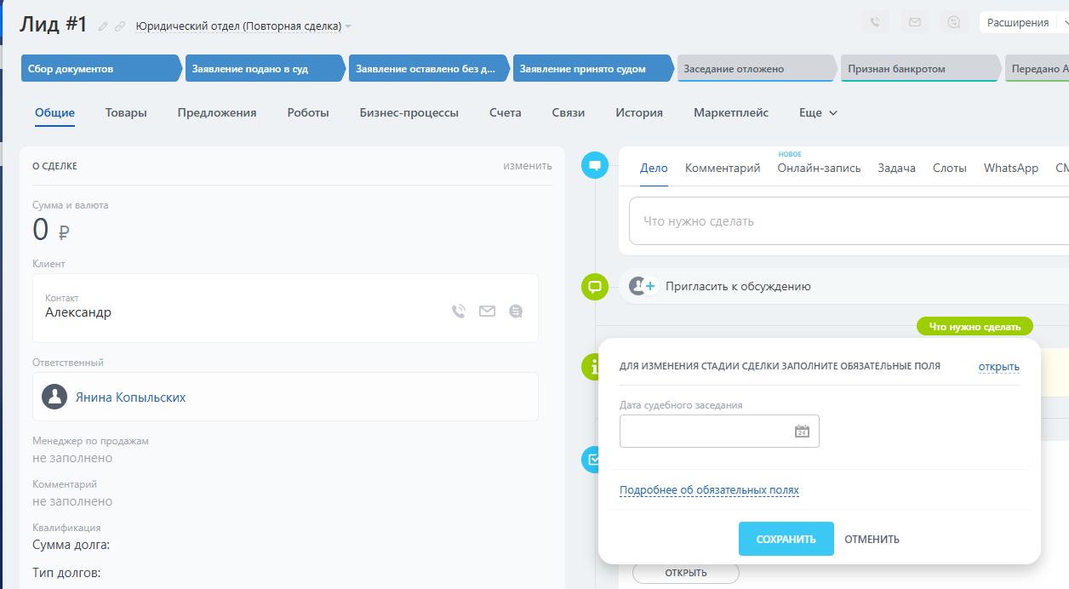Call contact Александр using the phone icon
Image resolution: width=1069 pixels, height=589 pixels.
point(459,312)
